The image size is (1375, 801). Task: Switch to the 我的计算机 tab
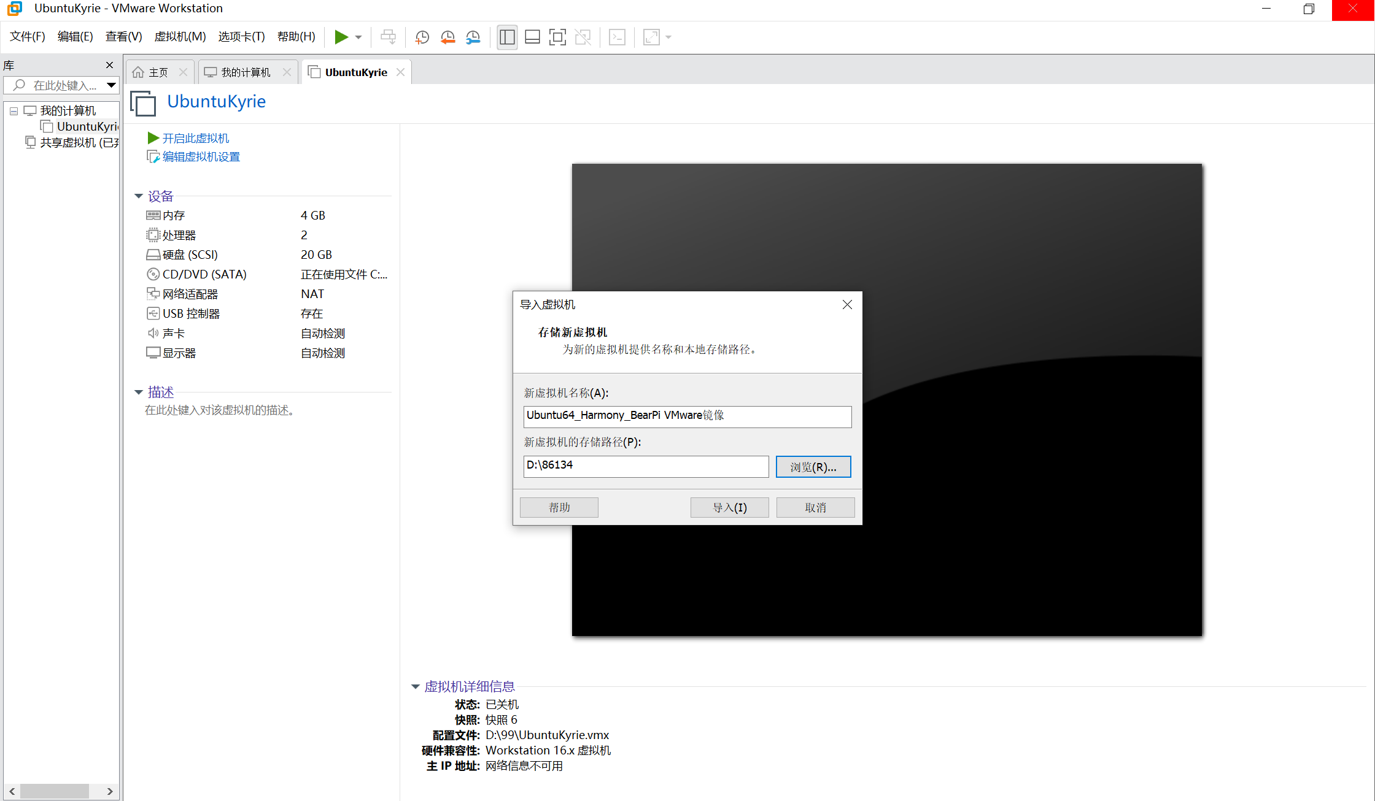tap(246, 72)
